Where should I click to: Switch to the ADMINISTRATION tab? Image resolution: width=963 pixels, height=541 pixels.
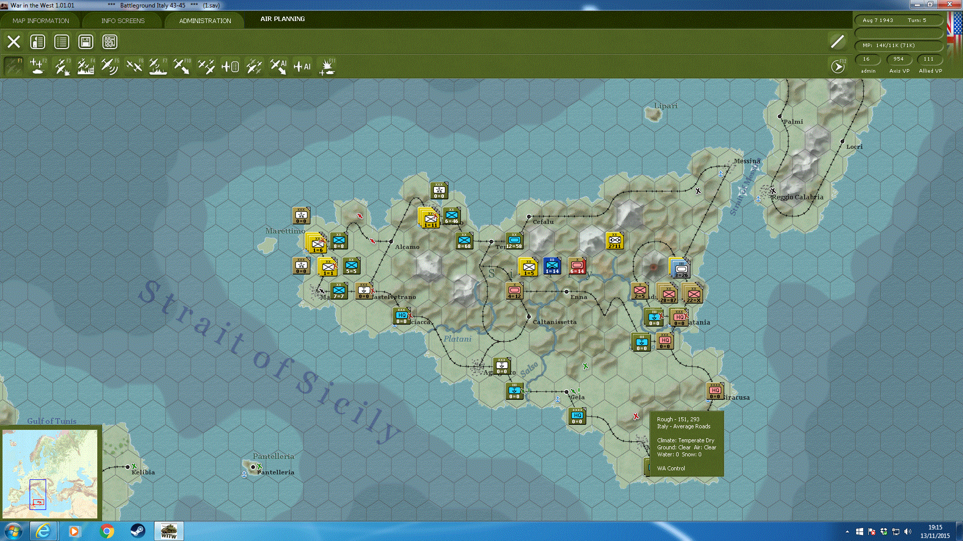pos(205,21)
